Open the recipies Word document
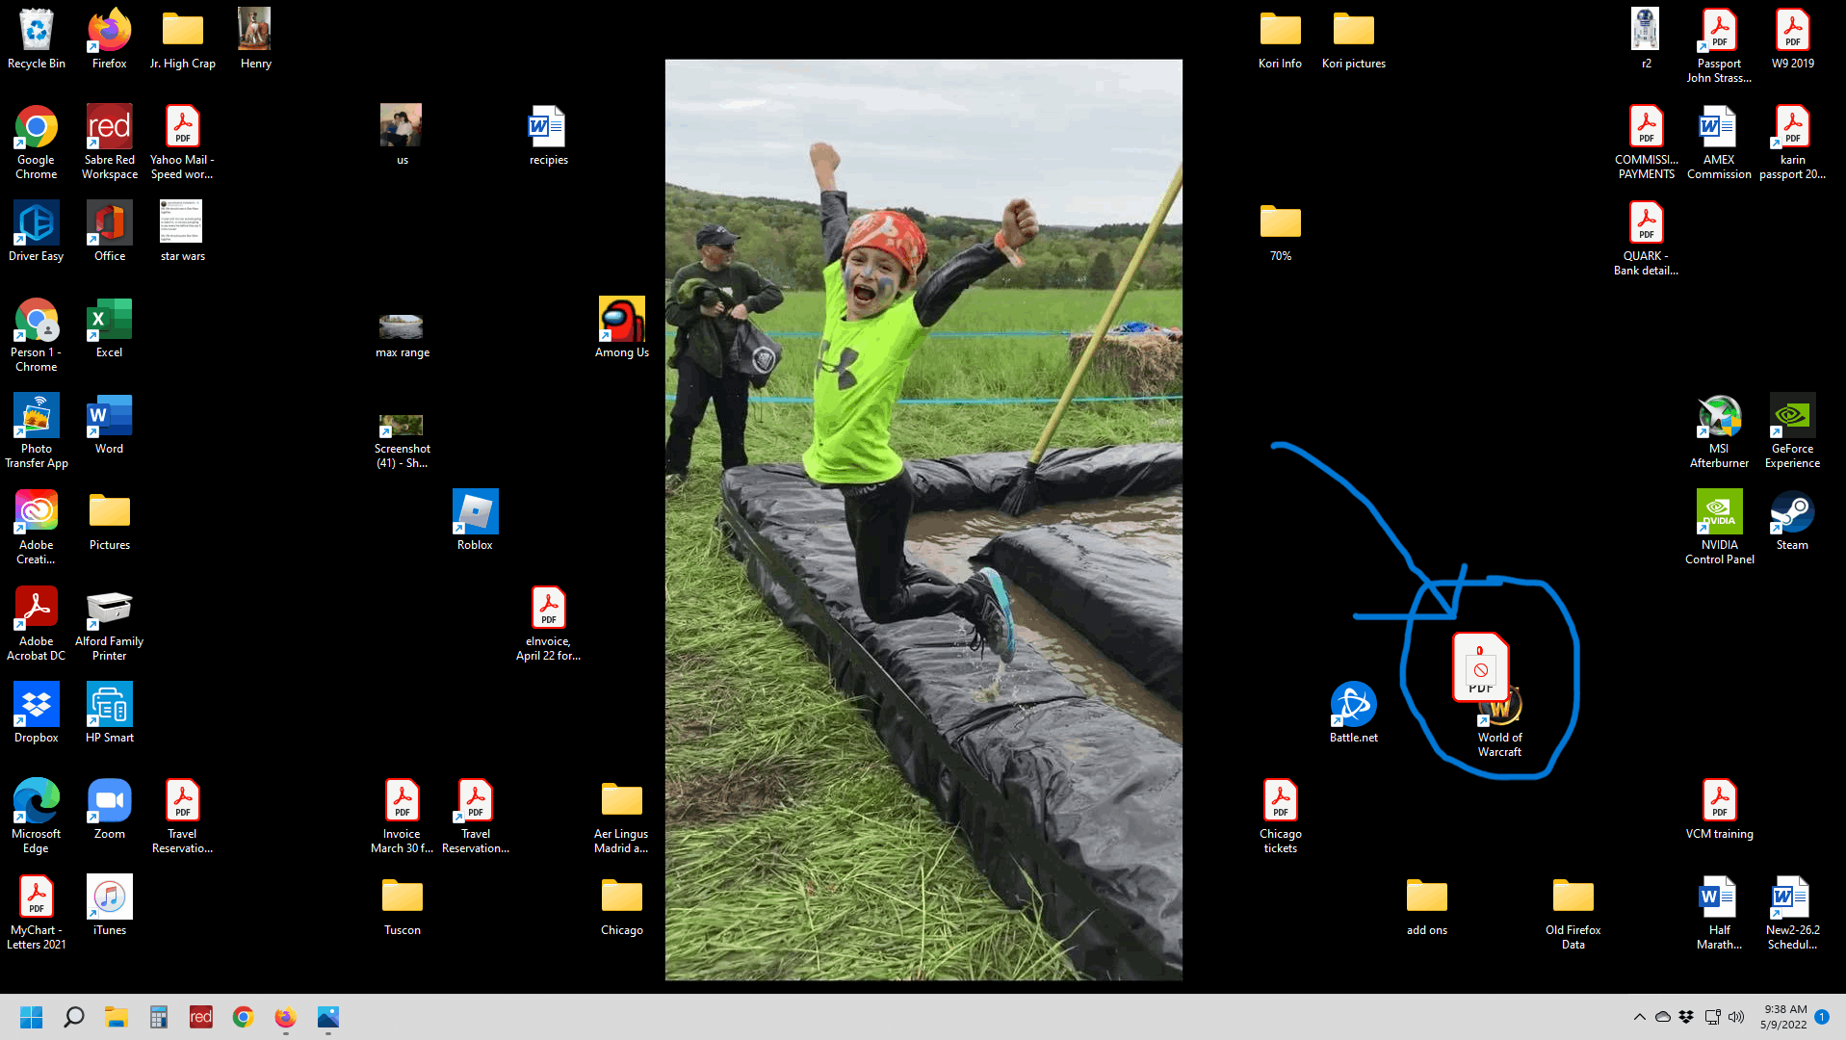Image resolution: width=1846 pixels, height=1040 pixels. pyautogui.click(x=549, y=135)
